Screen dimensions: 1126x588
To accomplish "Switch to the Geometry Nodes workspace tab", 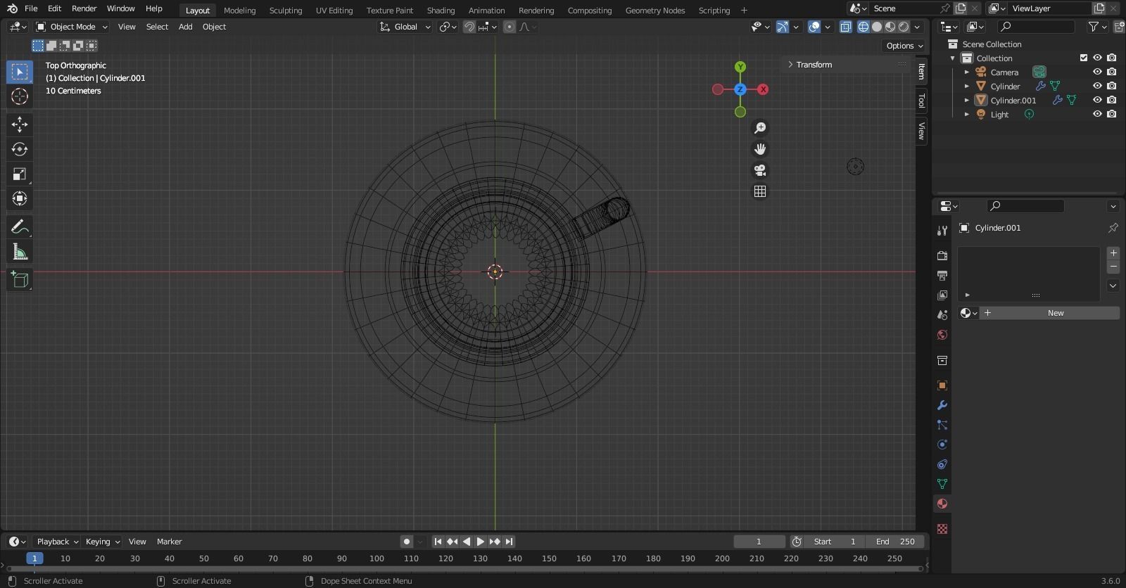I will (x=655, y=11).
